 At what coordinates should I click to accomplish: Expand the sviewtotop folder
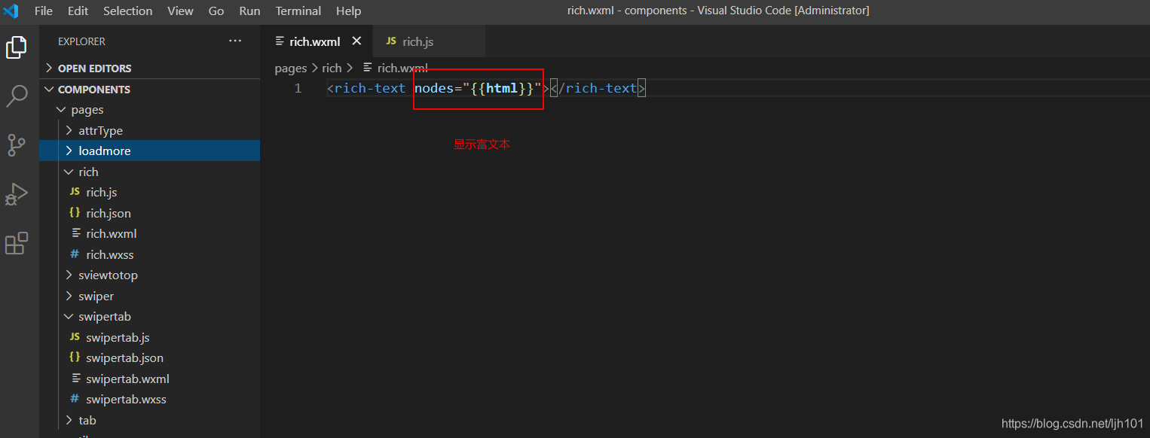[x=149, y=275]
